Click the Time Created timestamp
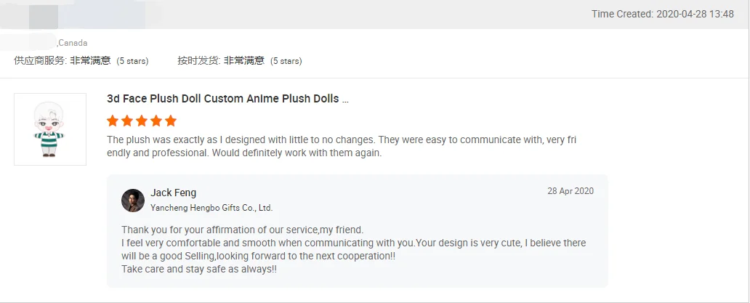The width and height of the screenshot is (750, 303). pyautogui.click(x=662, y=14)
